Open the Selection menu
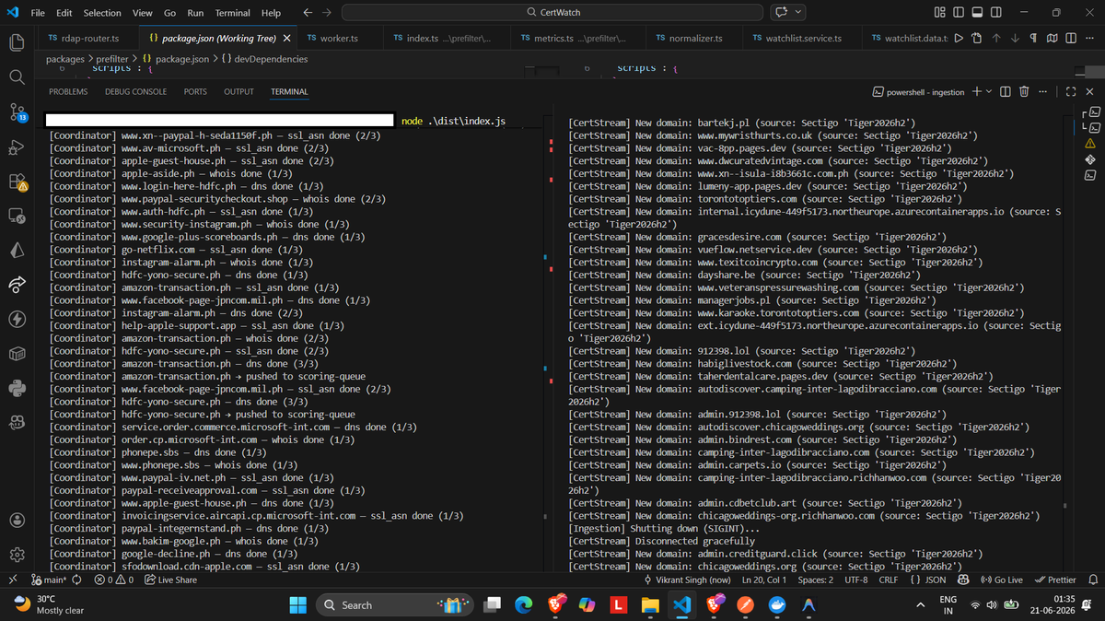Screen dimensions: 1105x621 tap(102, 13)
